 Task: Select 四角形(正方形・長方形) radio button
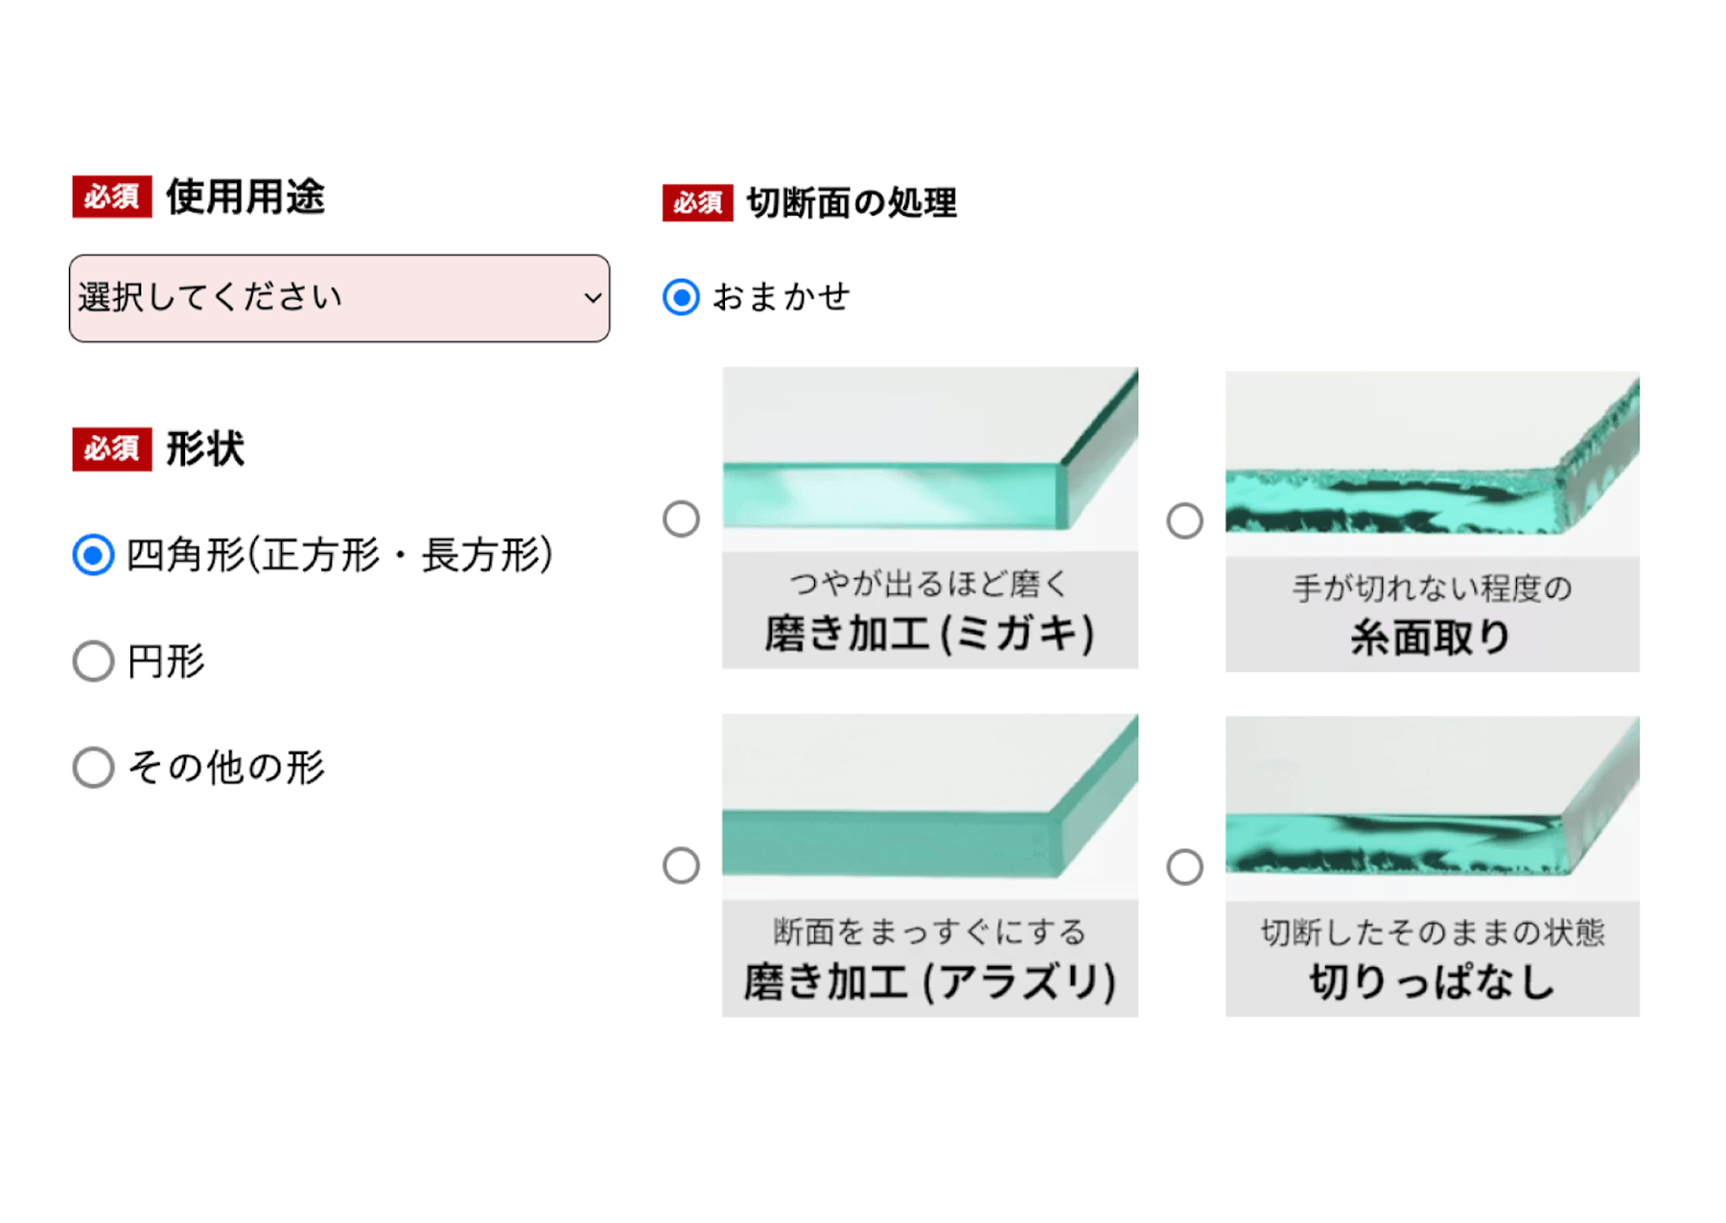point(93,555)
